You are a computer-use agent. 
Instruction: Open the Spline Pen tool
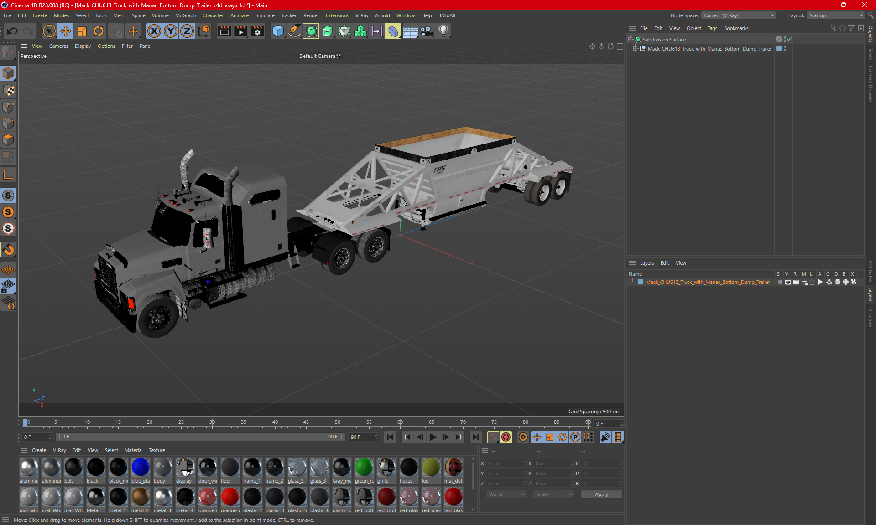[295, 31]
